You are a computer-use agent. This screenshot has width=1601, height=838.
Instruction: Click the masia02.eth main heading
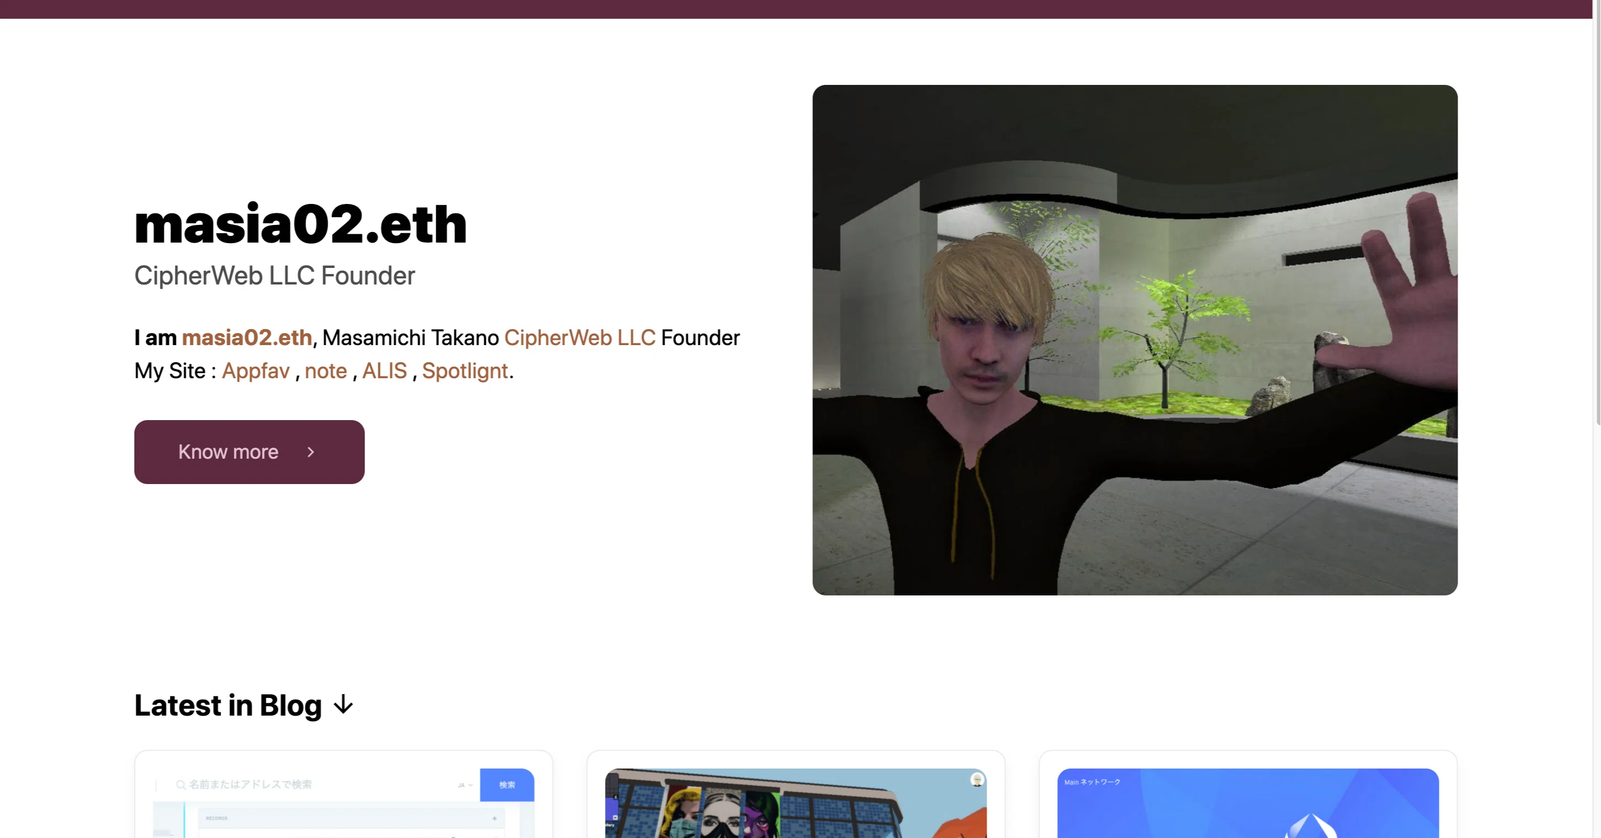(300, 224)
